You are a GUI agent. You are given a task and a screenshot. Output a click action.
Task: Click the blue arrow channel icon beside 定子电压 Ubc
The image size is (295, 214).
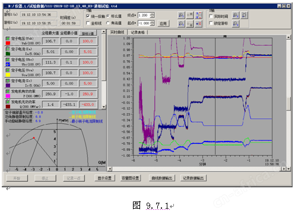8,64
